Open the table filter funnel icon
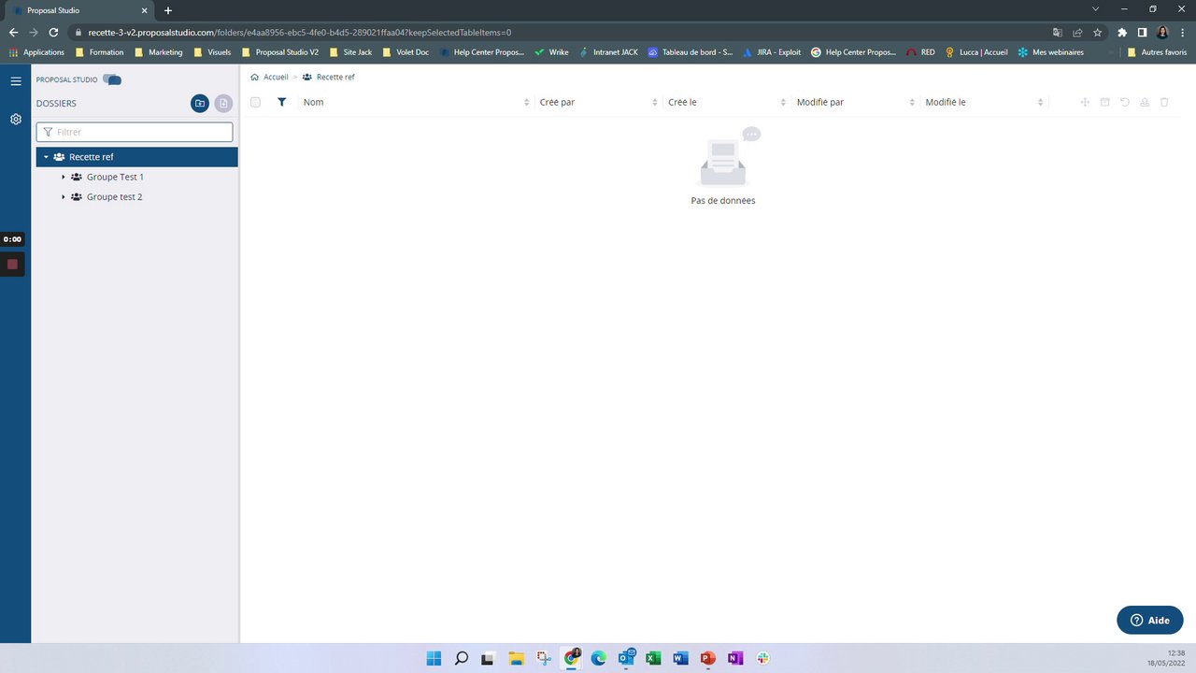 [x=282, y=102]
